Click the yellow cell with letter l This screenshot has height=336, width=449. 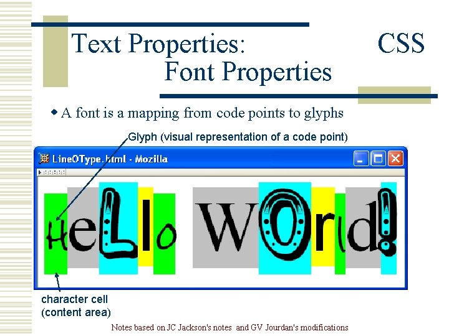146,226
